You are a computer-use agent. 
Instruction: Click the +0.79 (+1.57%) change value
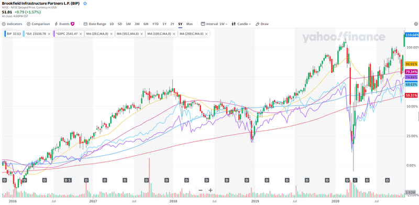click(28, 12)
